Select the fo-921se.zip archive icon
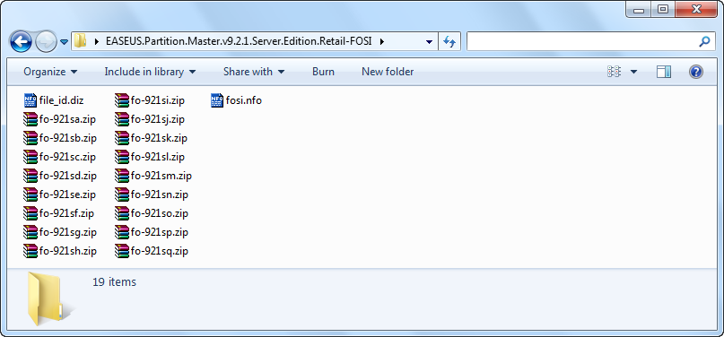Viewport: 724px width, 337px height. [x=30, y=194]
